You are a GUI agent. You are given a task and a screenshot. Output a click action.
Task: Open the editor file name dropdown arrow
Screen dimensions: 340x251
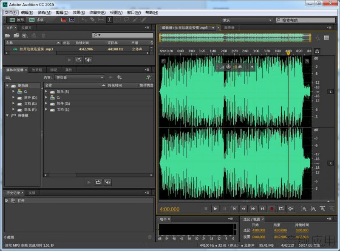pyautogui.click(x=213, y=28)
